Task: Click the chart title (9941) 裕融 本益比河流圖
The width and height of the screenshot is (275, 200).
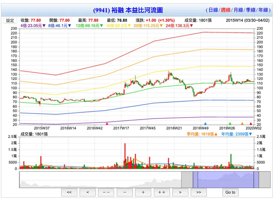Action: [128, 10]
